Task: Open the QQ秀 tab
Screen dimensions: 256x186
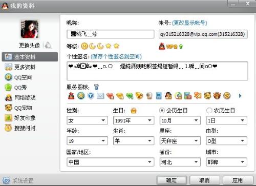Action: pos(30,88)
